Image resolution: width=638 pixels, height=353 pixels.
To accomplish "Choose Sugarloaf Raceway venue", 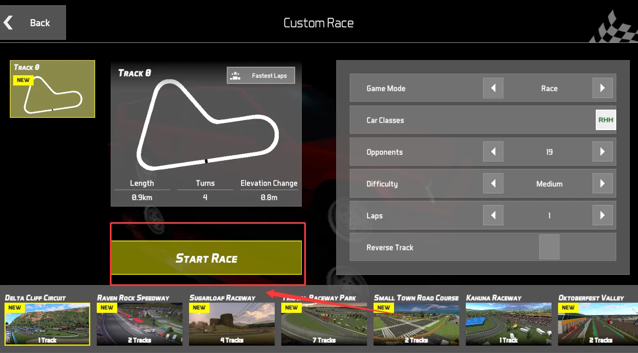I will (x=232, y=324).
